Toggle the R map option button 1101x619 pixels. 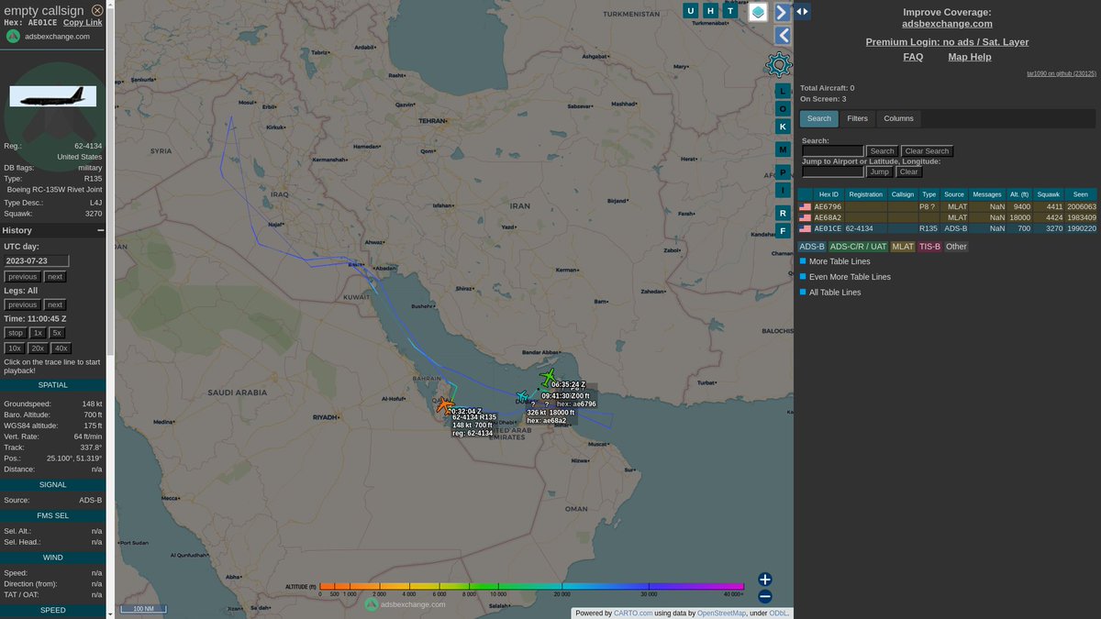click(x=783, y=213)
